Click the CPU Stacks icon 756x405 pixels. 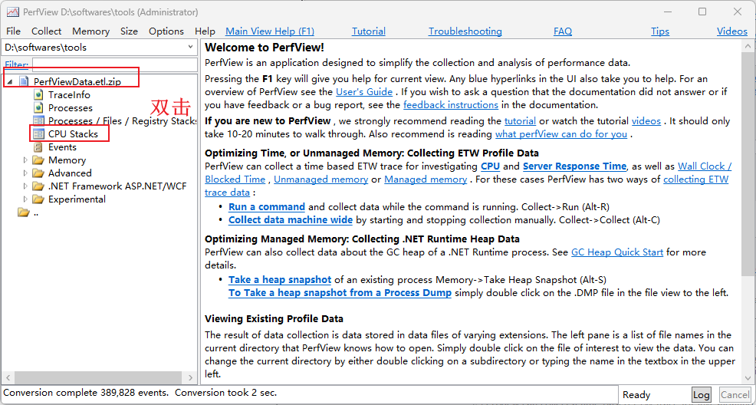[38, 134]
